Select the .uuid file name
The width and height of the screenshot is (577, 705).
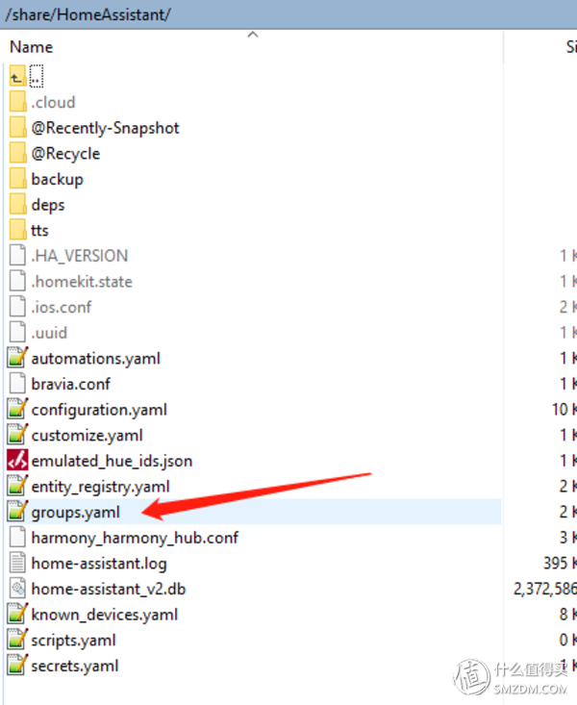tap(49, 333)
